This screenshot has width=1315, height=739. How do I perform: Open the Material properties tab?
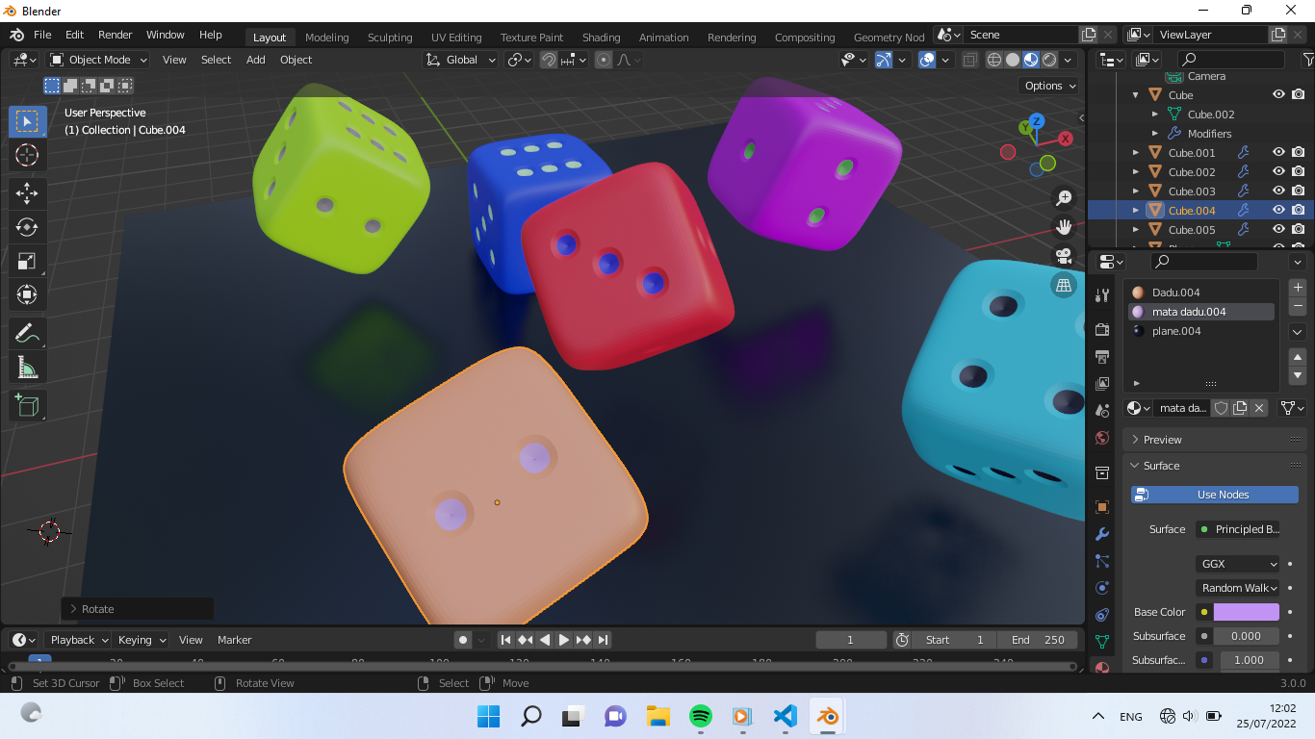(x=1102, y=666)
